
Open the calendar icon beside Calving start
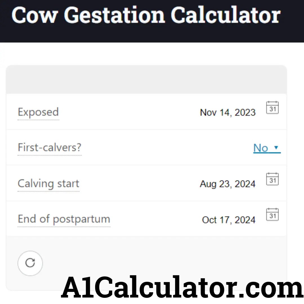point(272,179)
